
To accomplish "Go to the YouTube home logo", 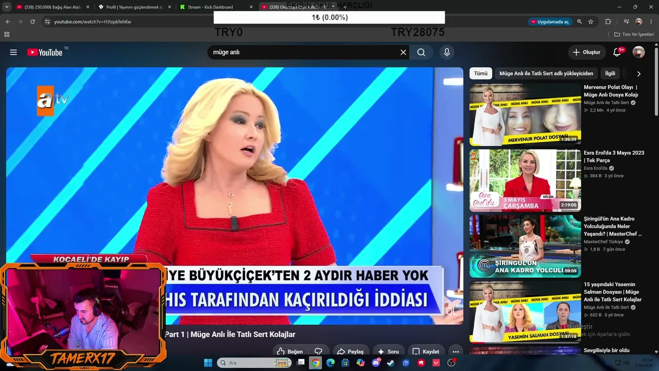I will point(45,52).
